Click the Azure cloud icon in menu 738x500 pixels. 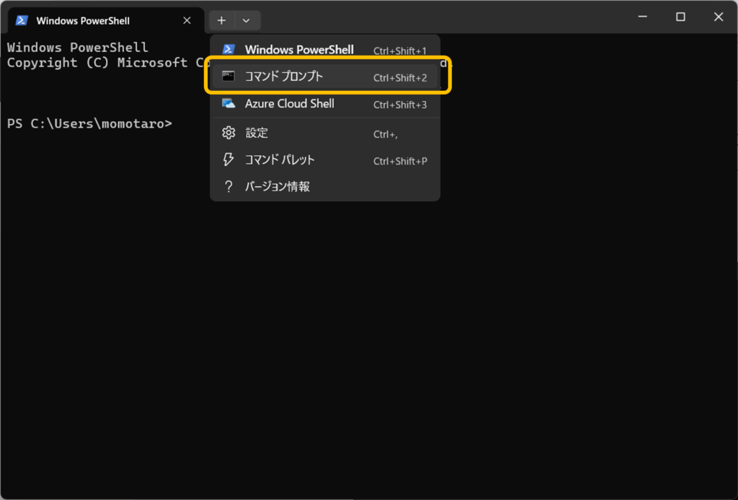[228, 103]
